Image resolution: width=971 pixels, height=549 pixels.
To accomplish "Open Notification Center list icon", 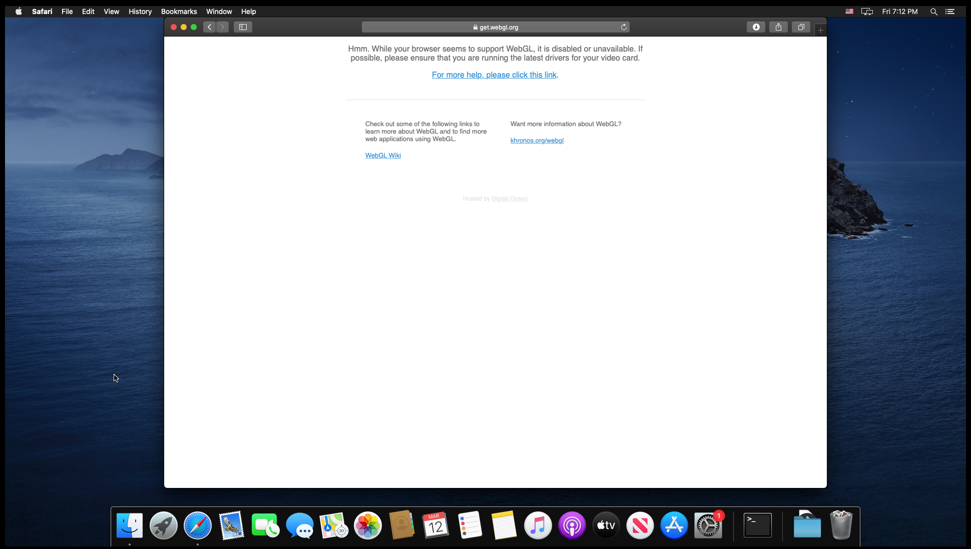I will (x=950, y=12).
